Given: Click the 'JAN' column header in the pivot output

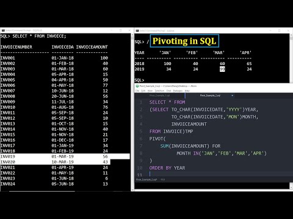Looking at the screenshot, I should (x=165, y=53).
